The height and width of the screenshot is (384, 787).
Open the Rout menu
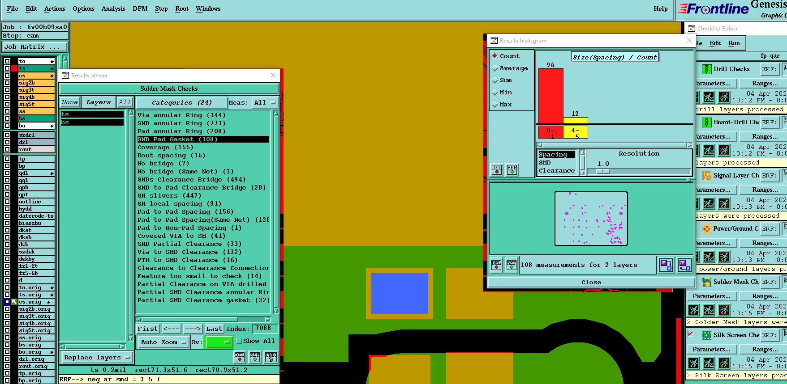coord(182,8)
